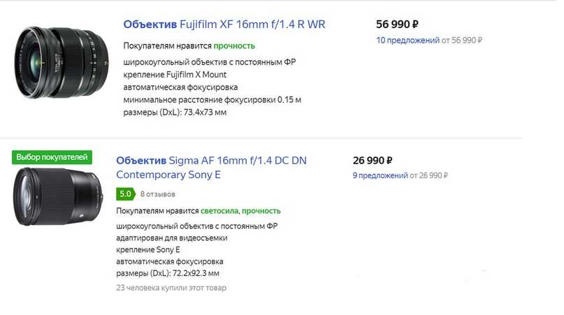Click the Fujifilm размеры 73.4x73 мм line
This screenshot has width=564, height=315.
pos(175,112)
